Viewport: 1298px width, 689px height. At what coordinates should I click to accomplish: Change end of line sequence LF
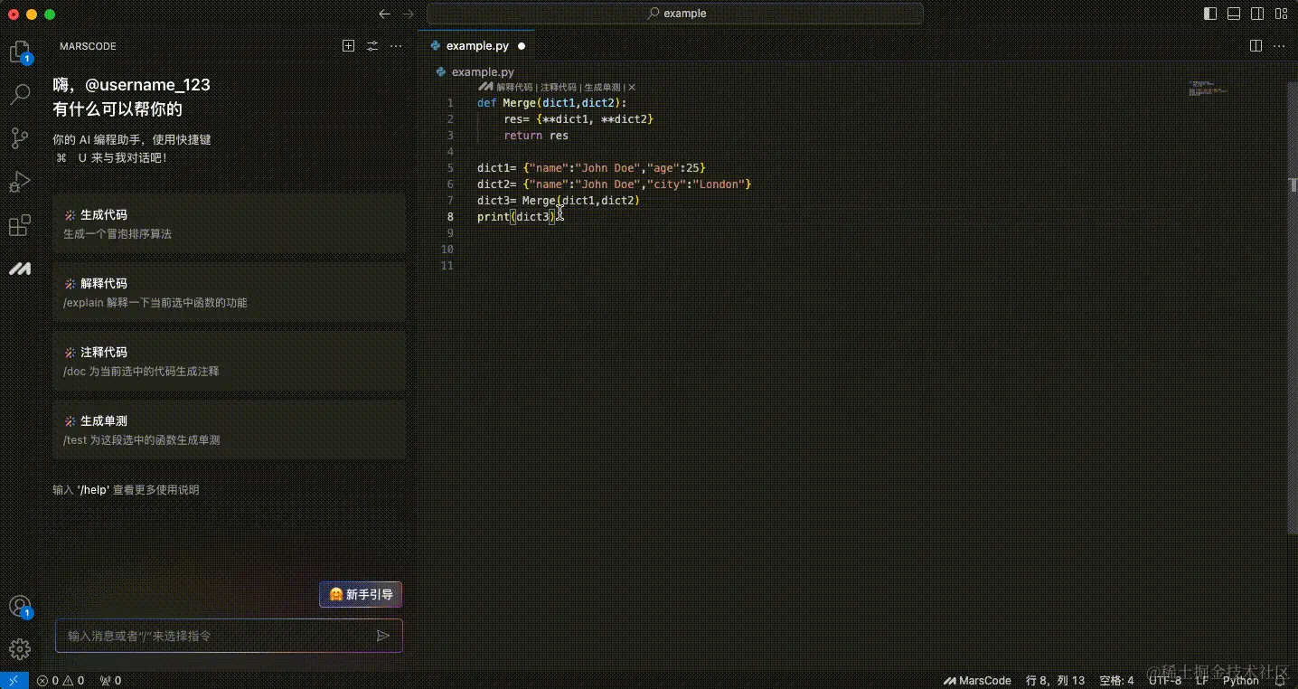click(x=1202, y=680)
